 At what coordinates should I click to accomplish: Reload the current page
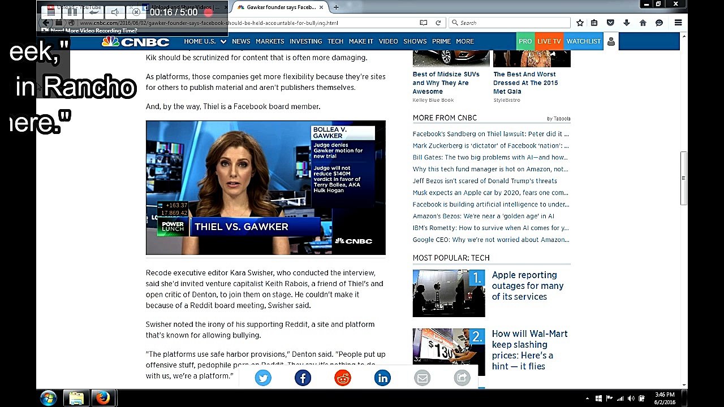[438, 23]
